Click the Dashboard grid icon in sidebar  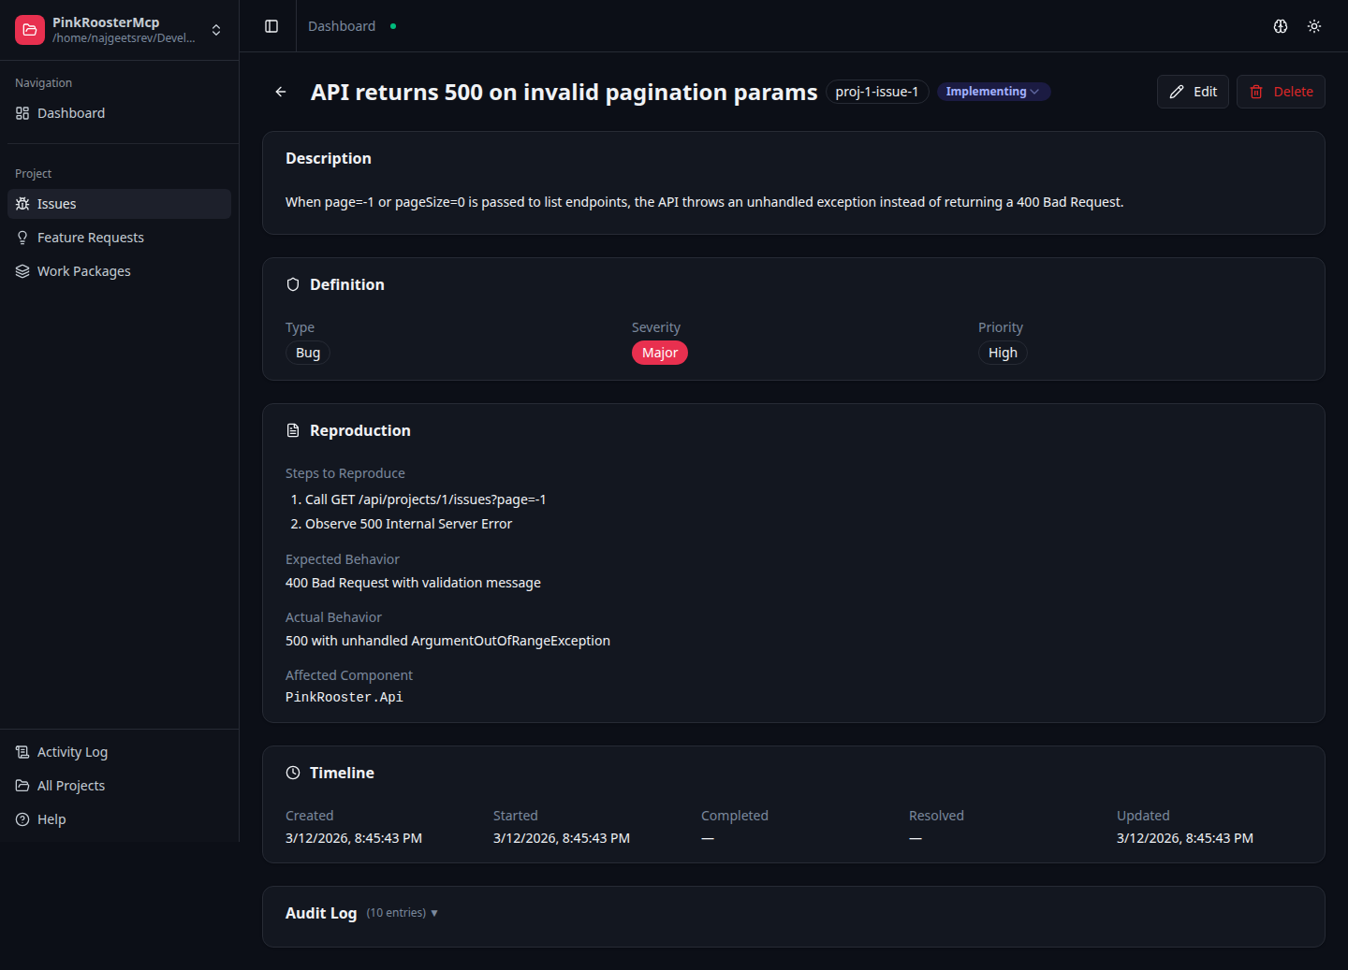(x=22, y=113)
